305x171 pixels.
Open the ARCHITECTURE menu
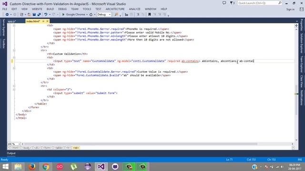pyautogui.click(x=115, y=9)
